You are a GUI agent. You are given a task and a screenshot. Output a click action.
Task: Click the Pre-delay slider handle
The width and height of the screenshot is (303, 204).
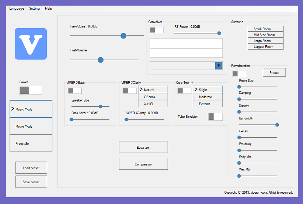point(239,150)
